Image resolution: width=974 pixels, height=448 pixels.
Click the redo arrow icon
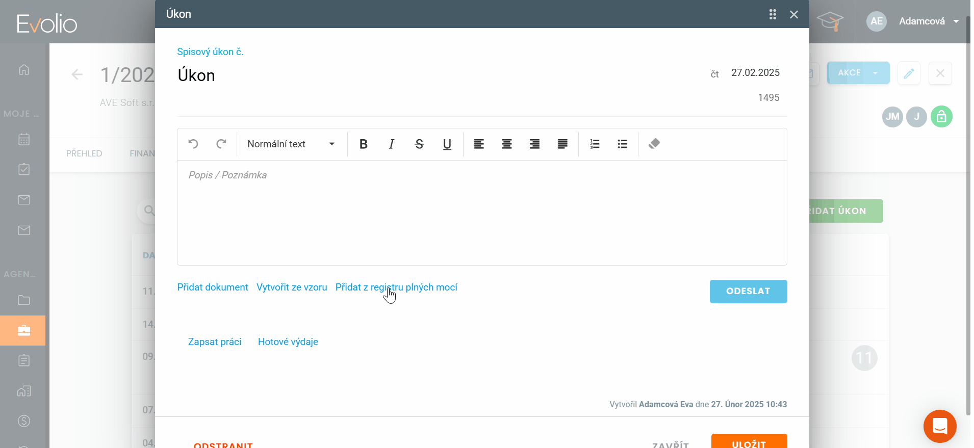click(x=221, y=144)
